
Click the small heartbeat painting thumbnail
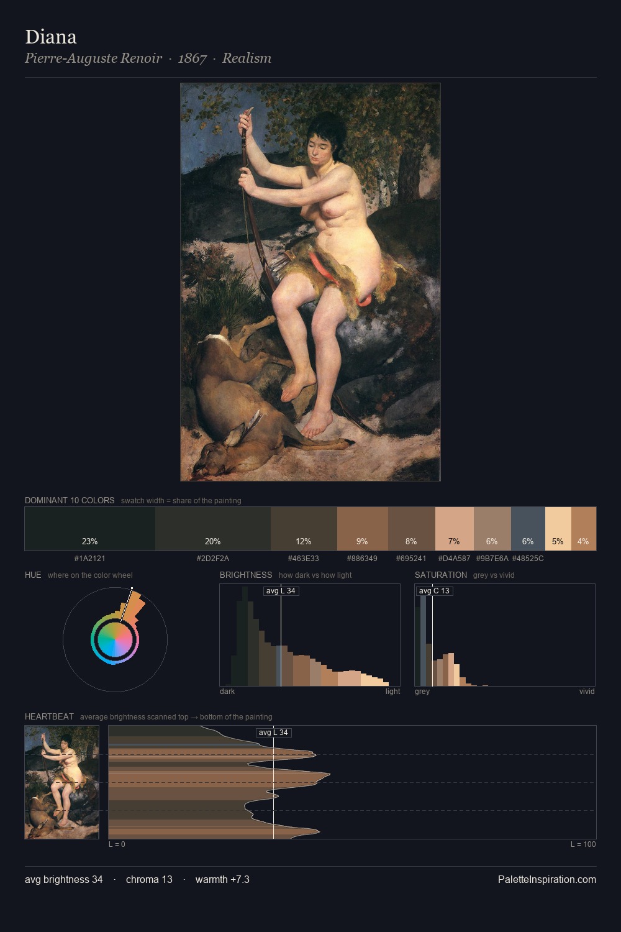[x=61, y=782]
